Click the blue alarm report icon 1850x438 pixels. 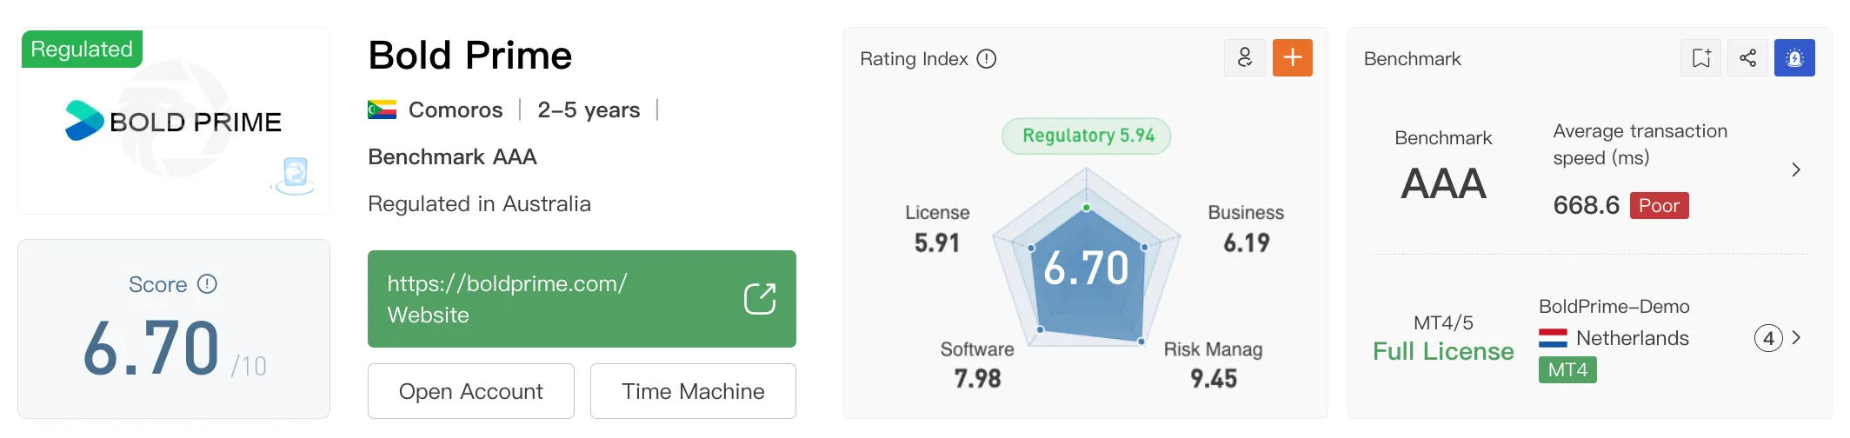pos(1794,58)
